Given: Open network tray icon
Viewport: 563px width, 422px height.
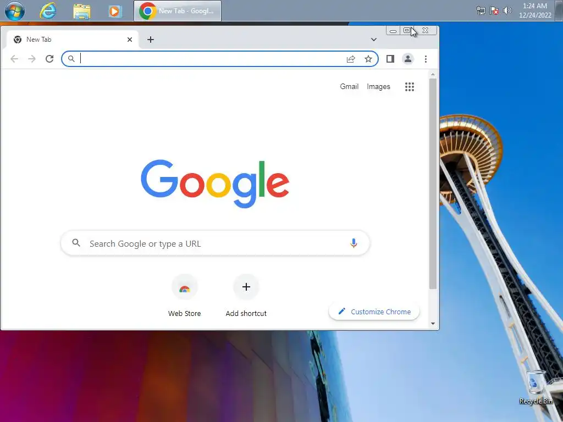Looking at the screenshot, I should (x=481, y=11).
